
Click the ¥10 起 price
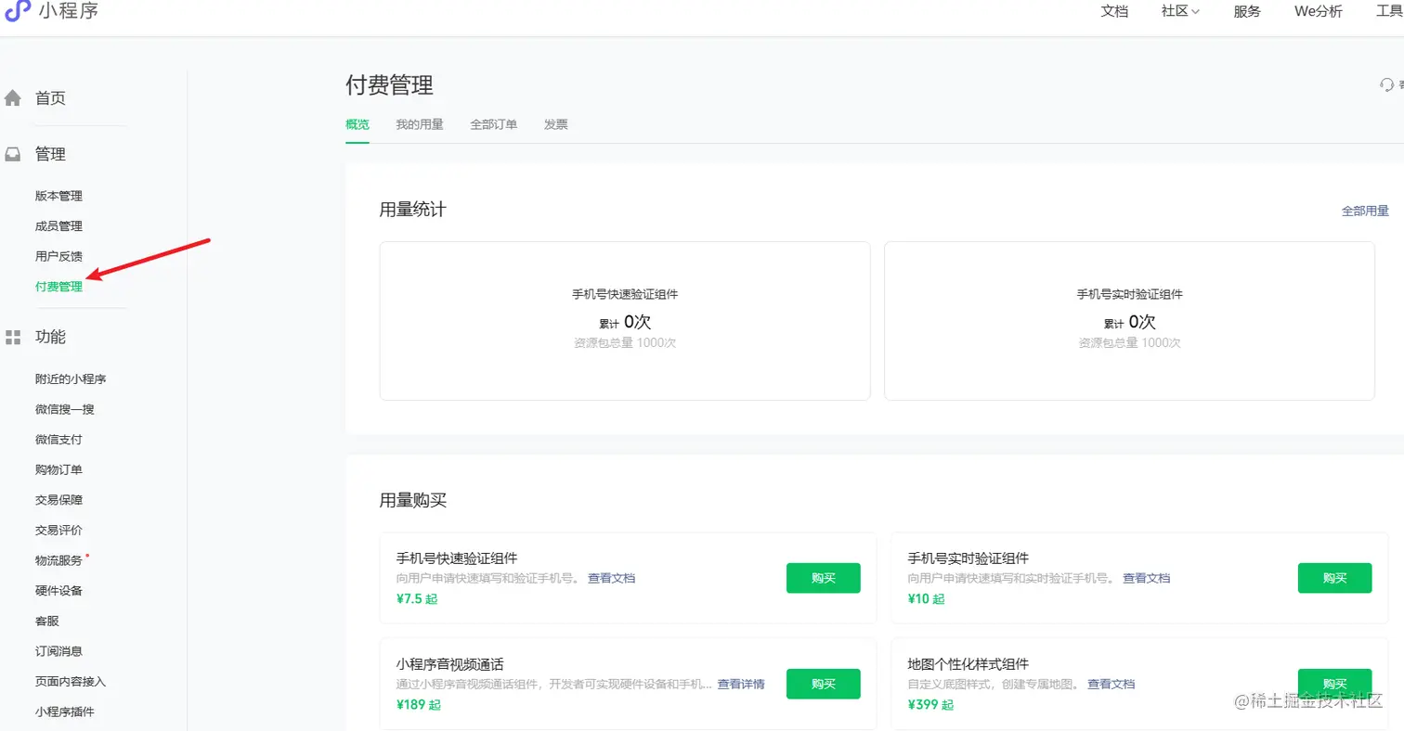[926, 599]
